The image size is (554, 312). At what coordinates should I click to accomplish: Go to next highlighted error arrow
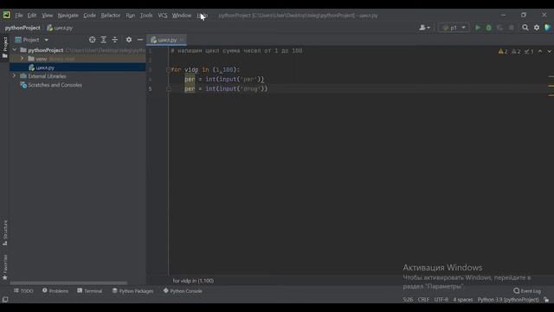549,52
